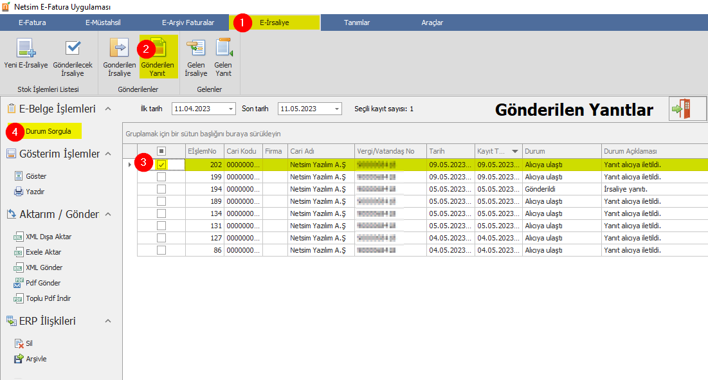Click the Kayıt T... column sort arrow
The image size is (708, 380).
coord(514,151)
